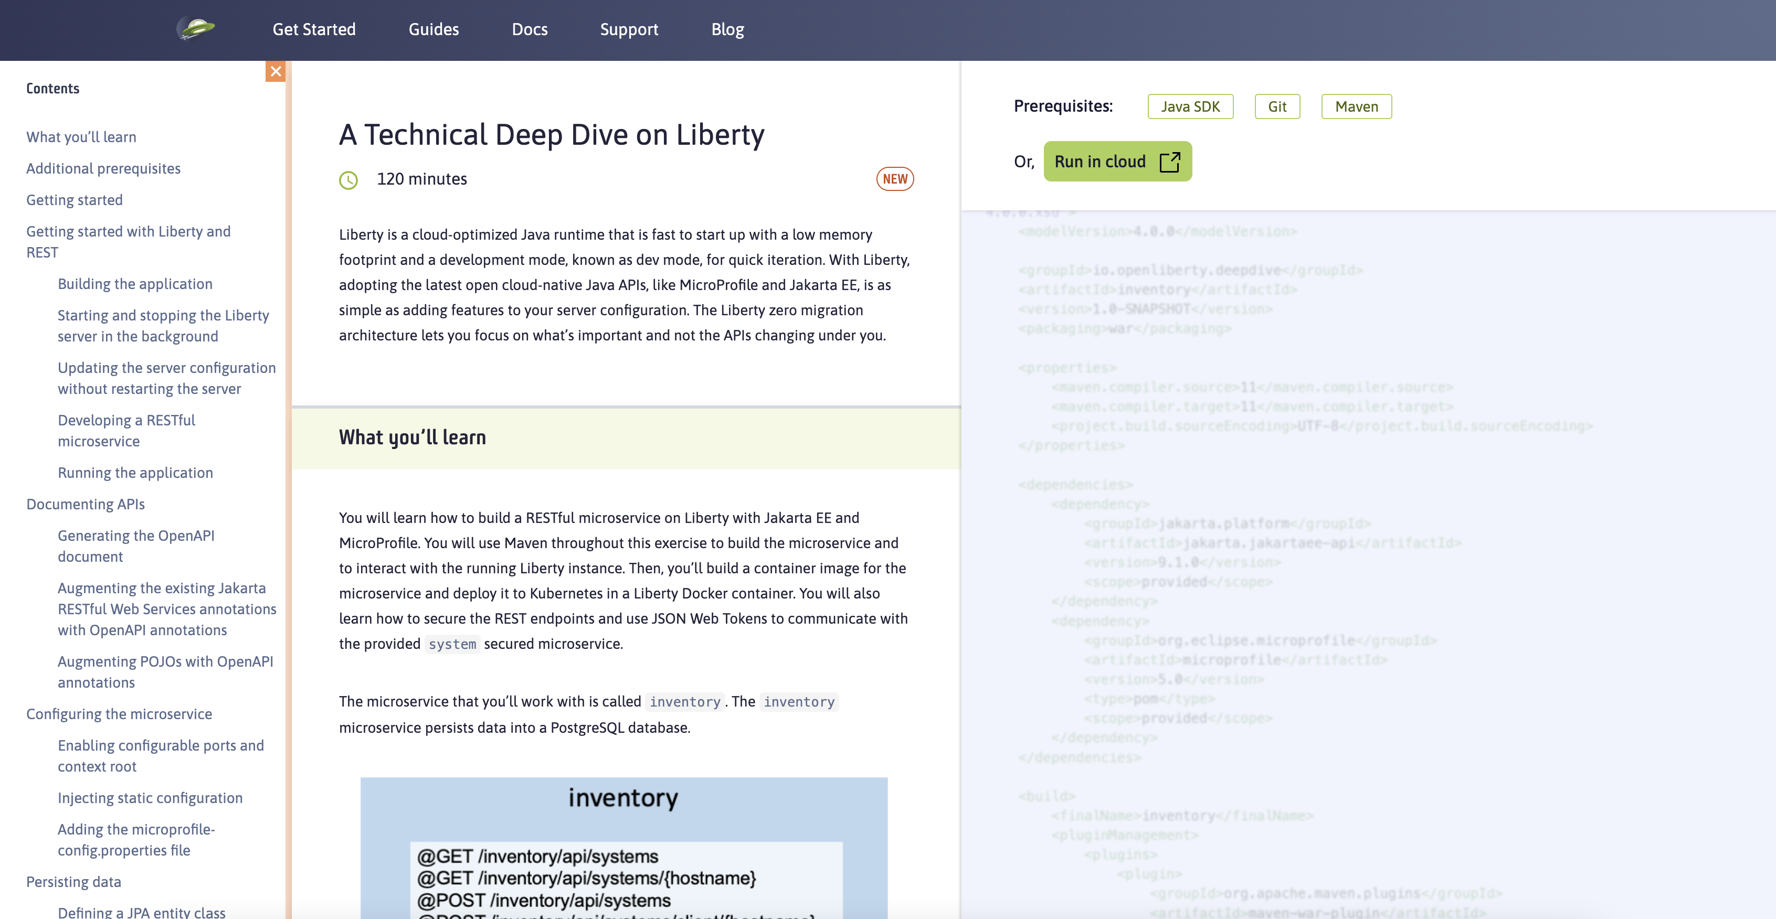Open the Get Started menu
Screen dimensions: 1776x919
tap(314, 29)
